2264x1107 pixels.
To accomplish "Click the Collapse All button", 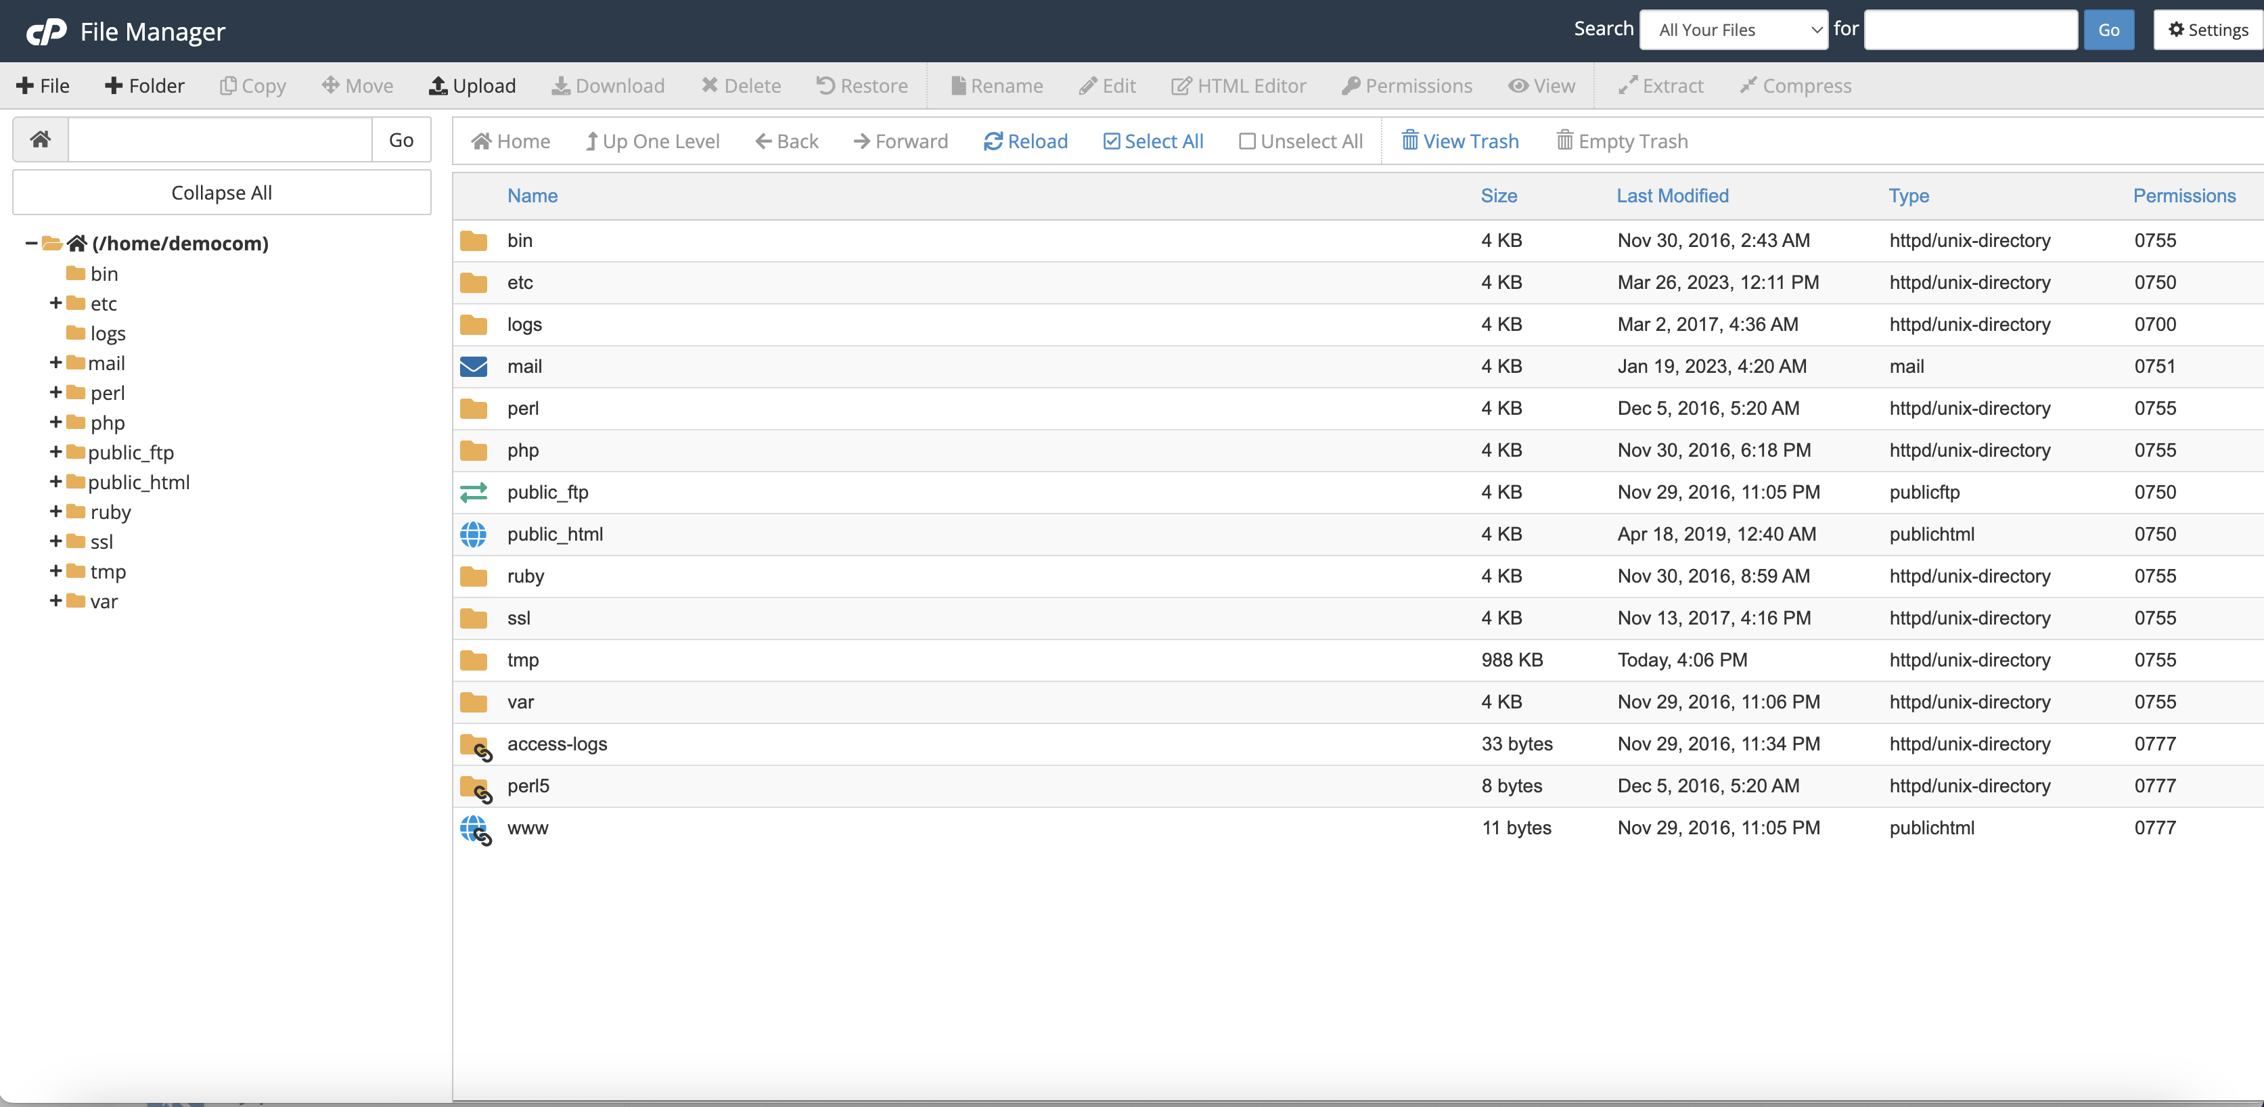I will [x=221, y=191].
